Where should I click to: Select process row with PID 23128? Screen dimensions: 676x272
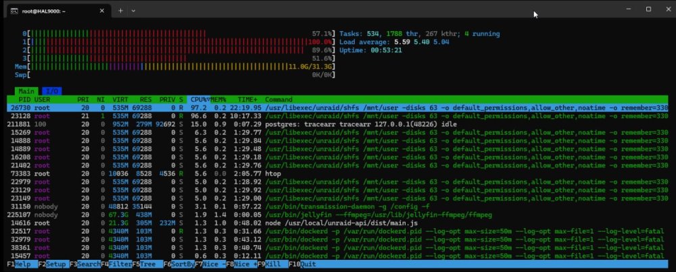[338, 116]
